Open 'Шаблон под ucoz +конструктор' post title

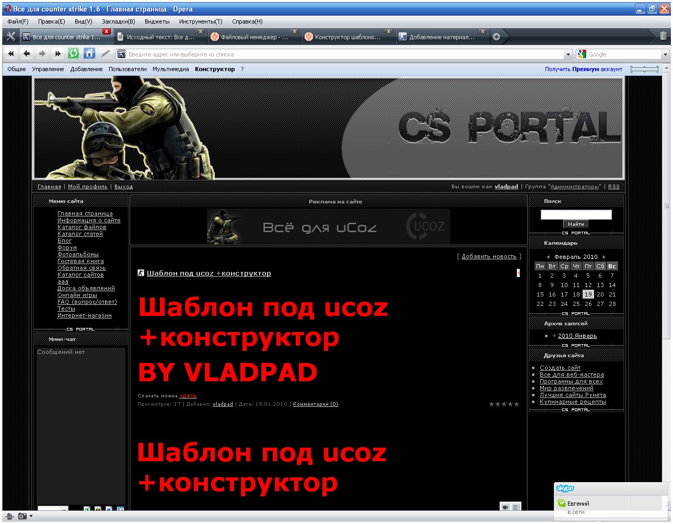[x=209, y=273]
